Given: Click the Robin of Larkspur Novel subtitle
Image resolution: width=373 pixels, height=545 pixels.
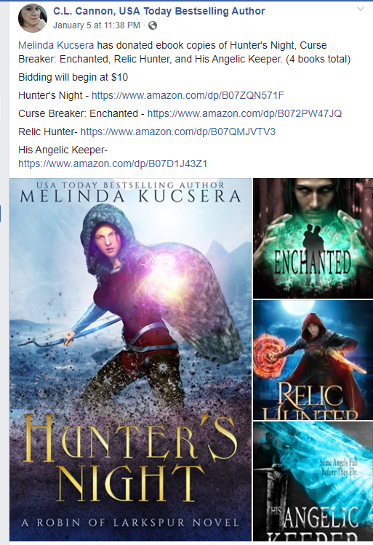Looking at the screenshot, I should [x=130, y=522].
